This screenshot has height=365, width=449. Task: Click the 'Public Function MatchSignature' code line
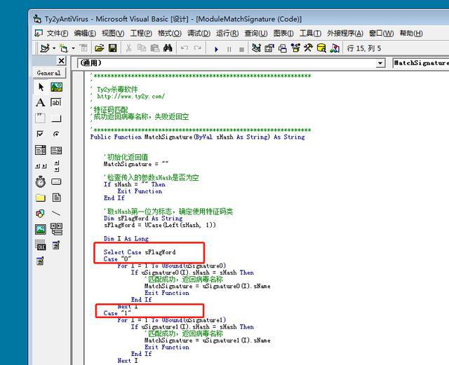[197, 137]
